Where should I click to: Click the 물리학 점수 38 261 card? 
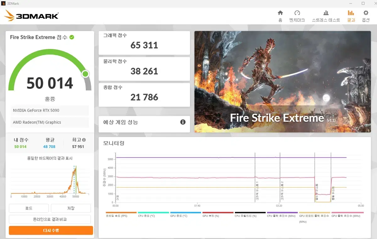click(x=144, y=69)
